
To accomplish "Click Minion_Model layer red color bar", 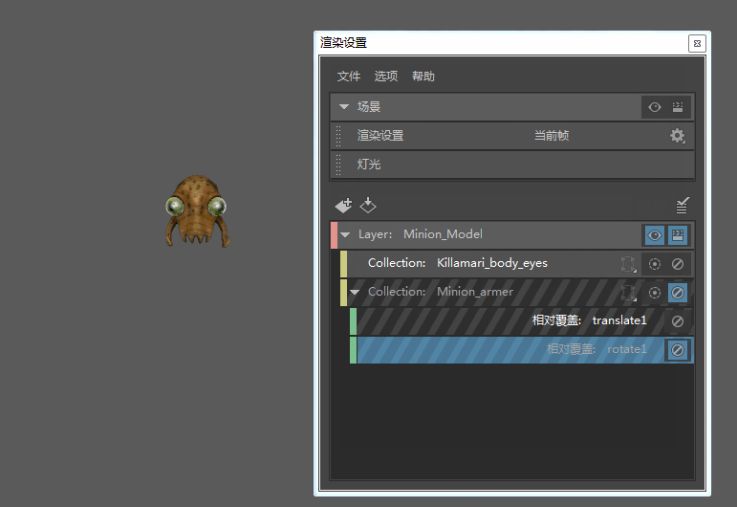I will pos(335,234).
